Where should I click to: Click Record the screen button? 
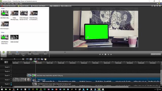point(9,6)
